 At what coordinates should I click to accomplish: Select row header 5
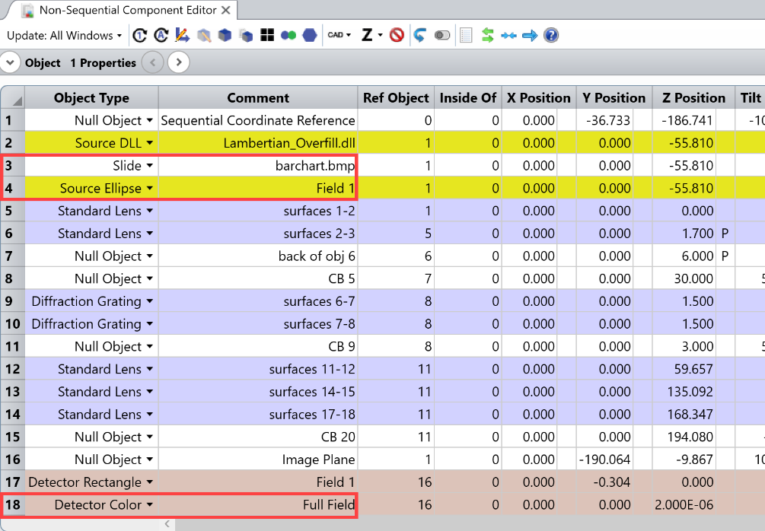(x=13, y=211)
